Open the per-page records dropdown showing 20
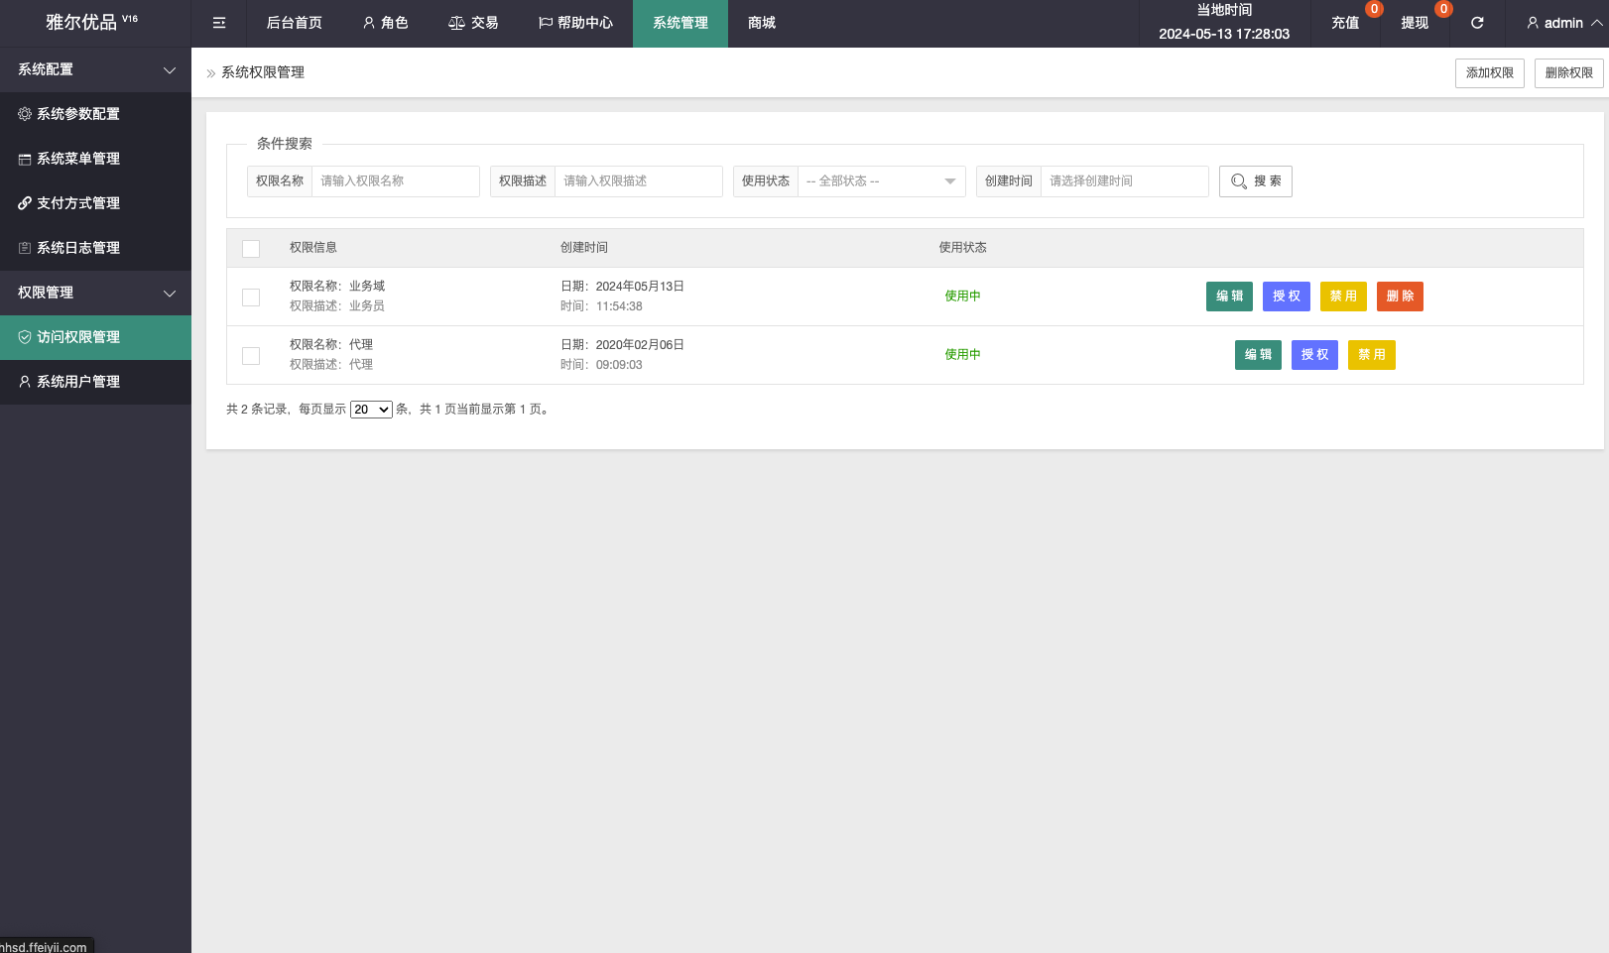Viewport: 1609px width, 953px height. 371,410
